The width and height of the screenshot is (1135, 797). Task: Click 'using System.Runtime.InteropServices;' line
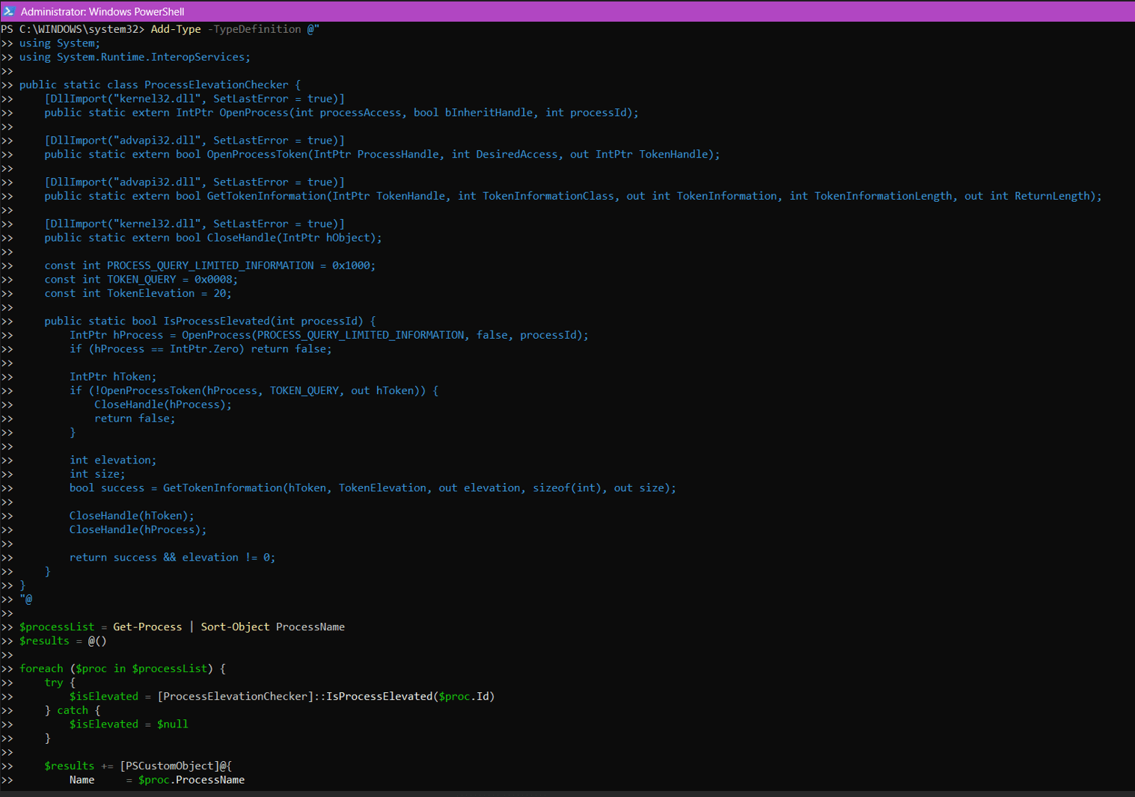click(x=135, y=57)
